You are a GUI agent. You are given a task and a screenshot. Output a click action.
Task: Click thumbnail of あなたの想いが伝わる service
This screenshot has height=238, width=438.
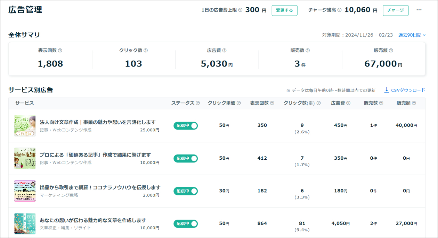coord(25,224)
